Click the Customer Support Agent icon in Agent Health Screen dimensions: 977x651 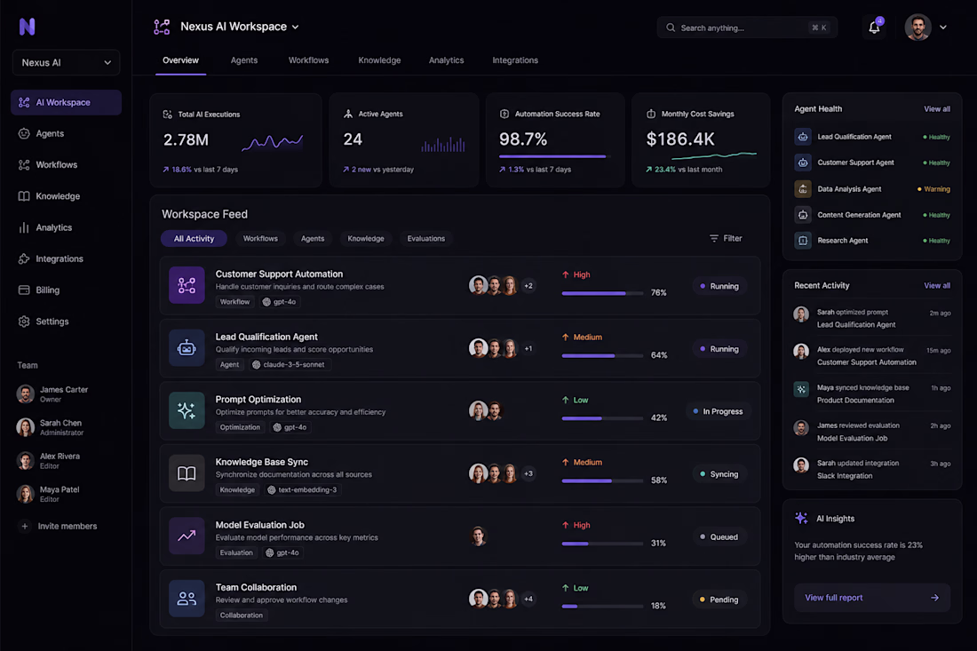(803, 162)
